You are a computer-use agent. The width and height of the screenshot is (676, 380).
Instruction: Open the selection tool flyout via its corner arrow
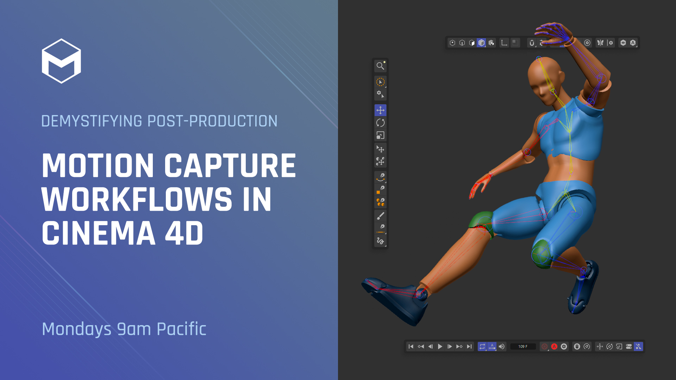point(386,87)
